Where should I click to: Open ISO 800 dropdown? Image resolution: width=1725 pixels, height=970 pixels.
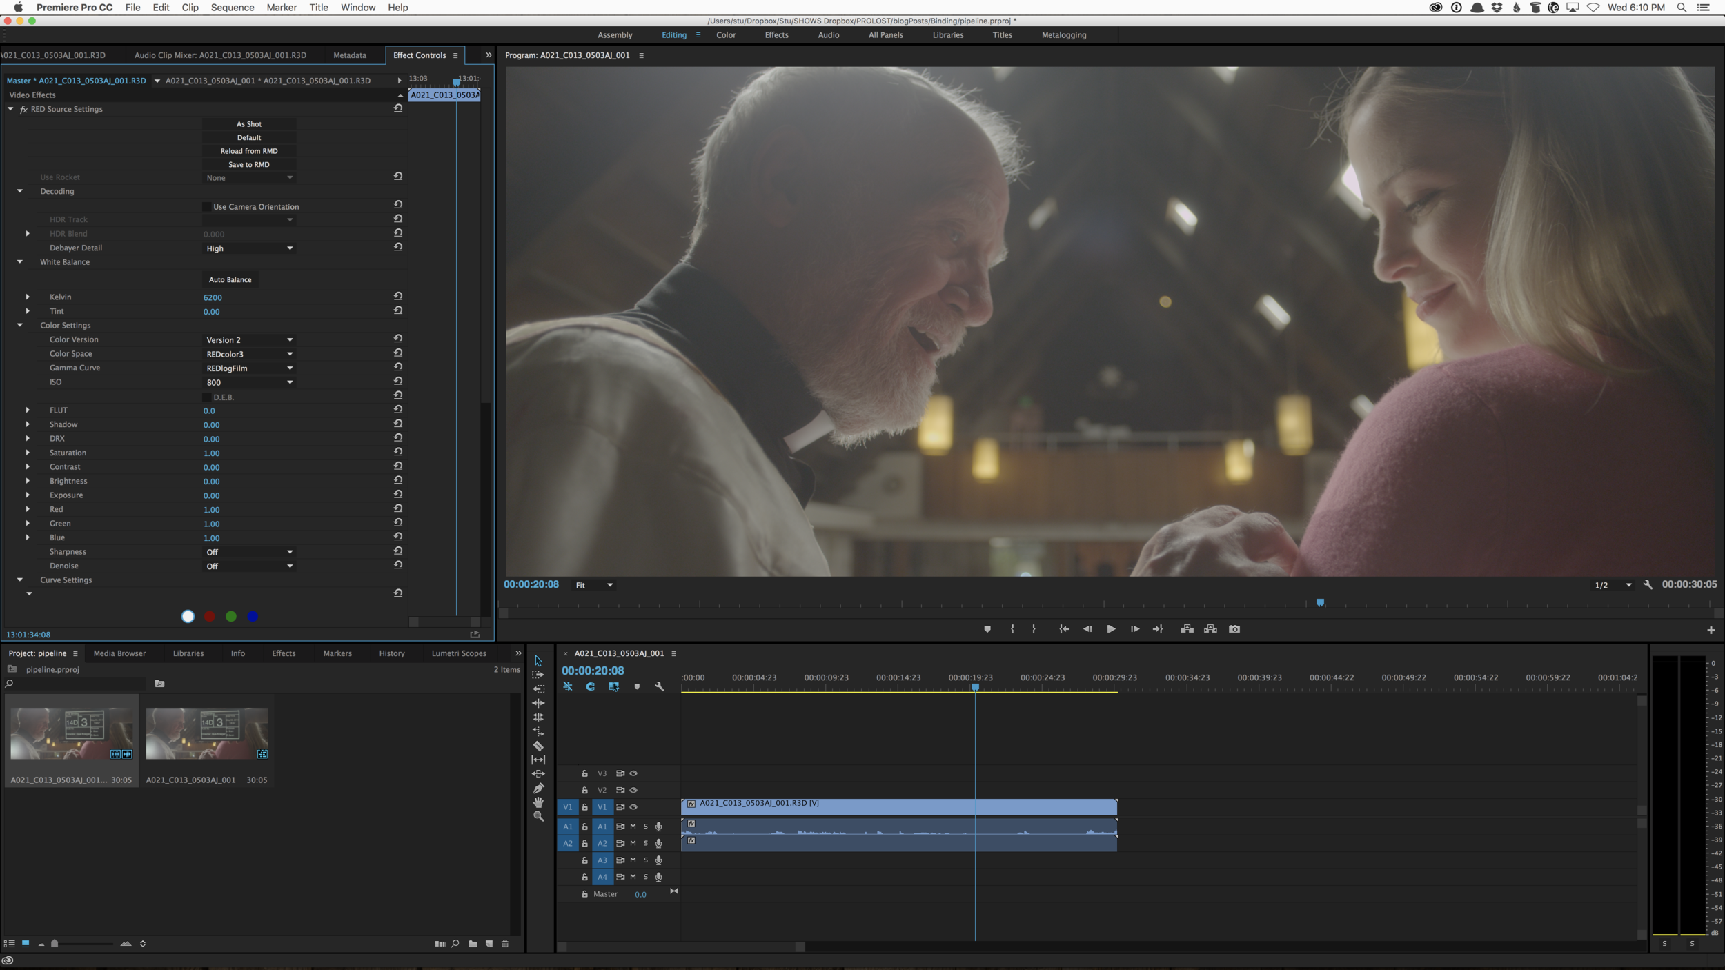pos(249,382)
